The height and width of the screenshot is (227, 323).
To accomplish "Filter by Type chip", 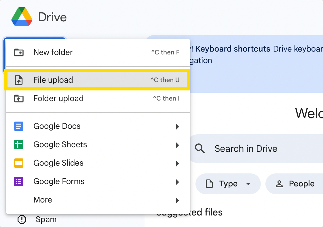I will pos(228,184).
